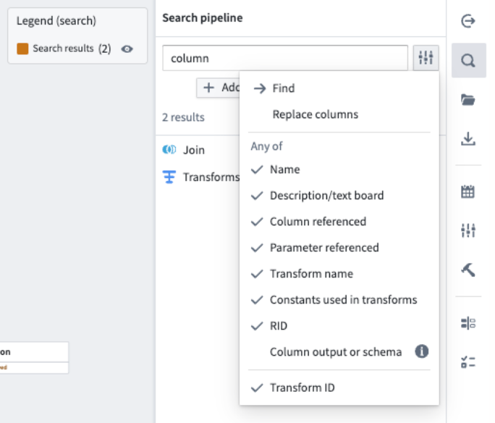Click the Transforms result icon
This screenshot has height=423, width=495.
[x=169, y=177]
